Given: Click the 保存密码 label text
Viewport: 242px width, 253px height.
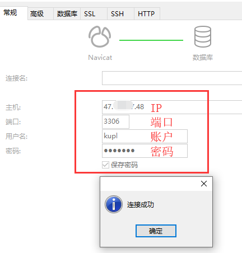Looking at the screenshot, I should (x=124, y=165).
